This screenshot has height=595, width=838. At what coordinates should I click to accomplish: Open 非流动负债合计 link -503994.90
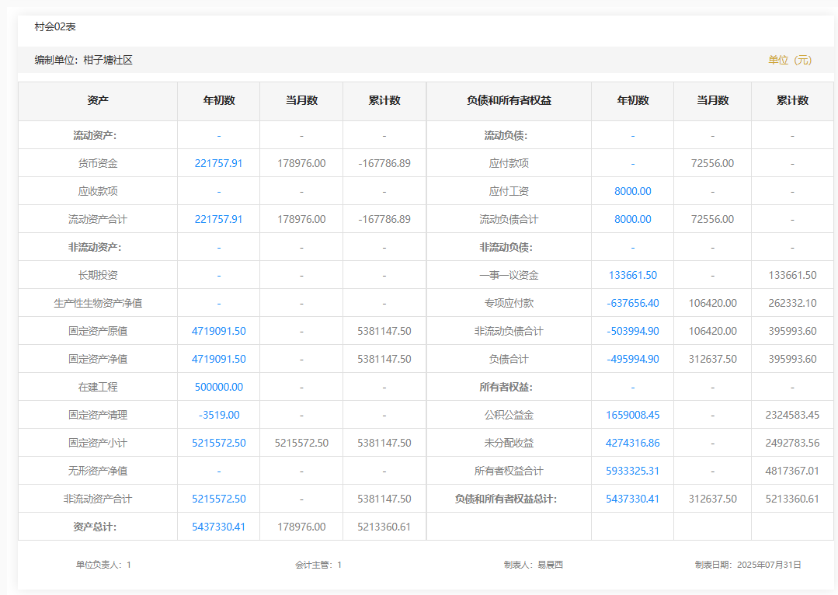632,331
